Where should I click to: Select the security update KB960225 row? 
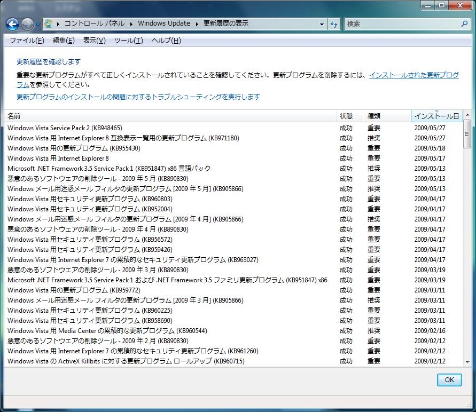point(233,311)
